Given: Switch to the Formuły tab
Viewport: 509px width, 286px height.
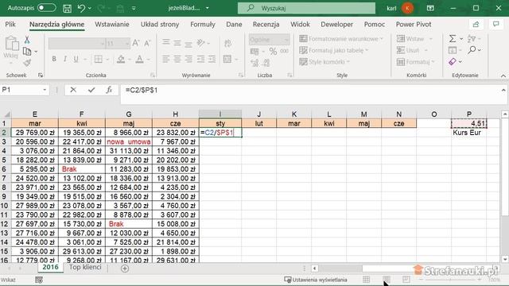Looking at the screenshot, I should click(203, 25).
